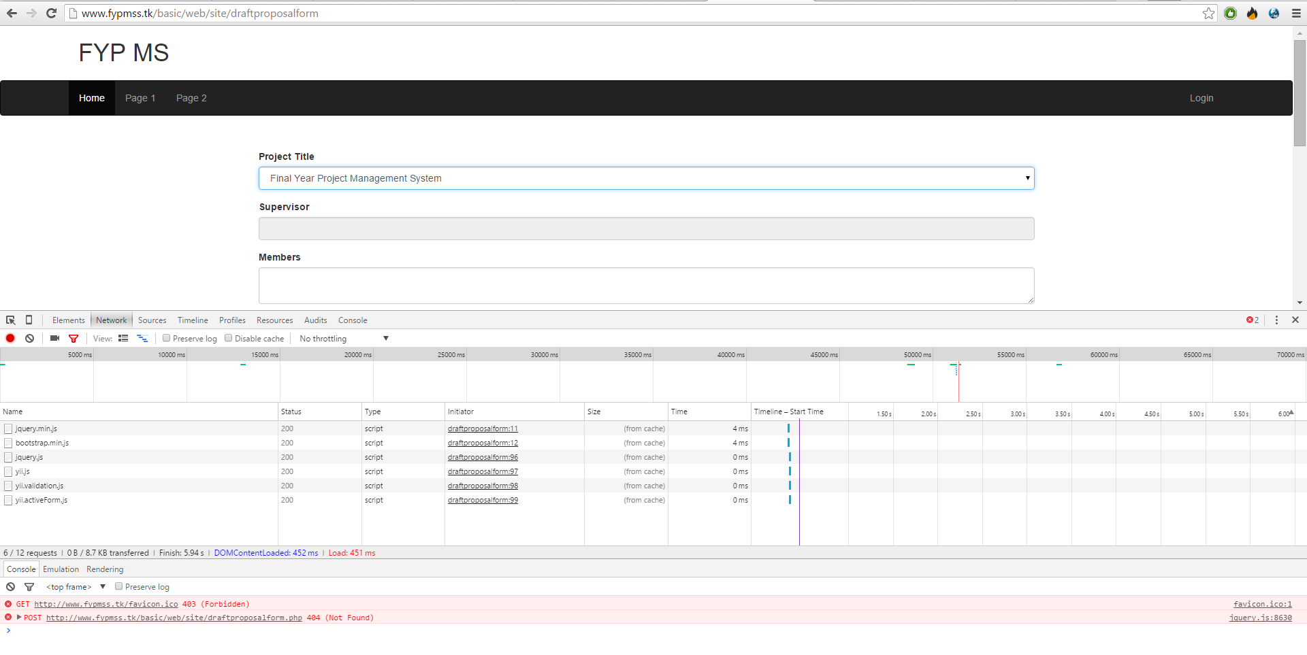Go to Home in the navbar
Image resolution: width=1307 pixels, height=655 pixels.
click(92, 98)
